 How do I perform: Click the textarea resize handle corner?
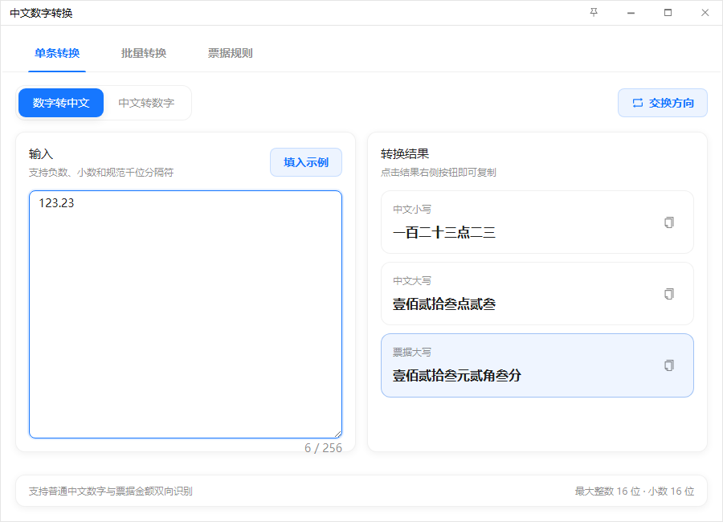coord(338,434)
